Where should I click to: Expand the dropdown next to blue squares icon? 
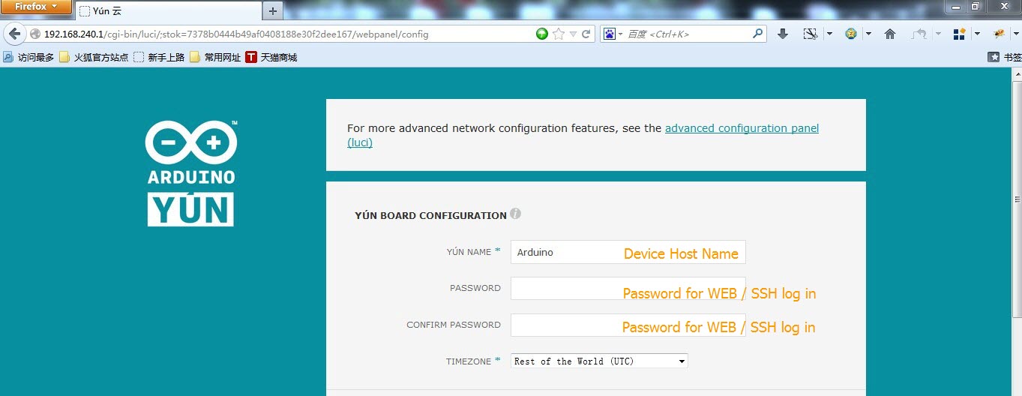pos(977,34)
